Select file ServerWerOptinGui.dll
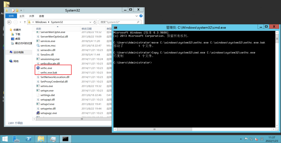The image size is (281, 143). (x=54, y=37)
